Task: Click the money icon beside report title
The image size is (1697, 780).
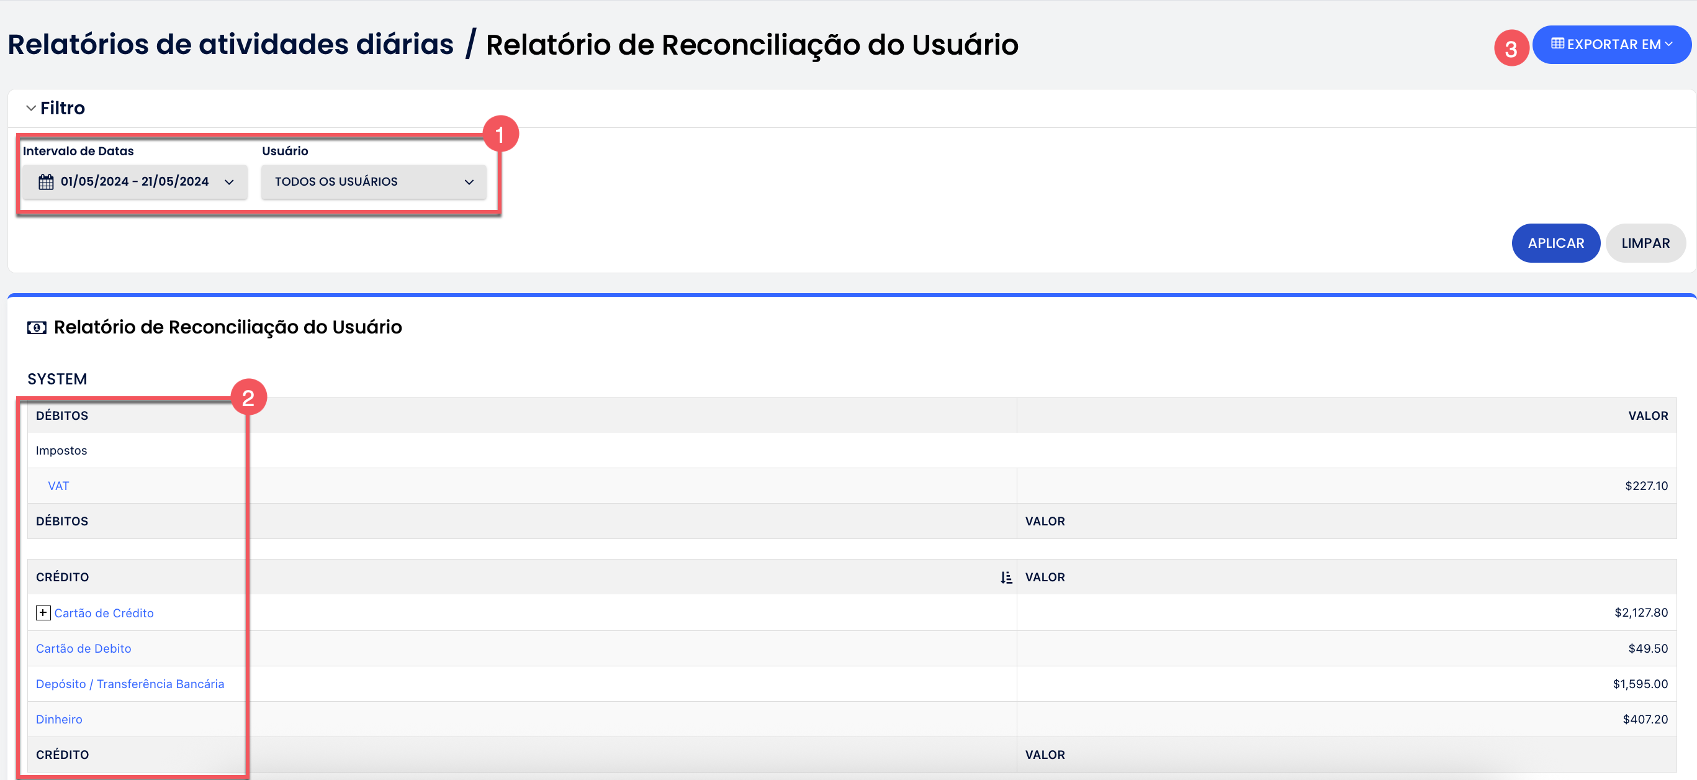Action: (37, 328)
